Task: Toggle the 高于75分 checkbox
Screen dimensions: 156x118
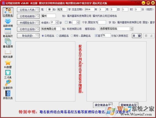Action: (96, 36)
